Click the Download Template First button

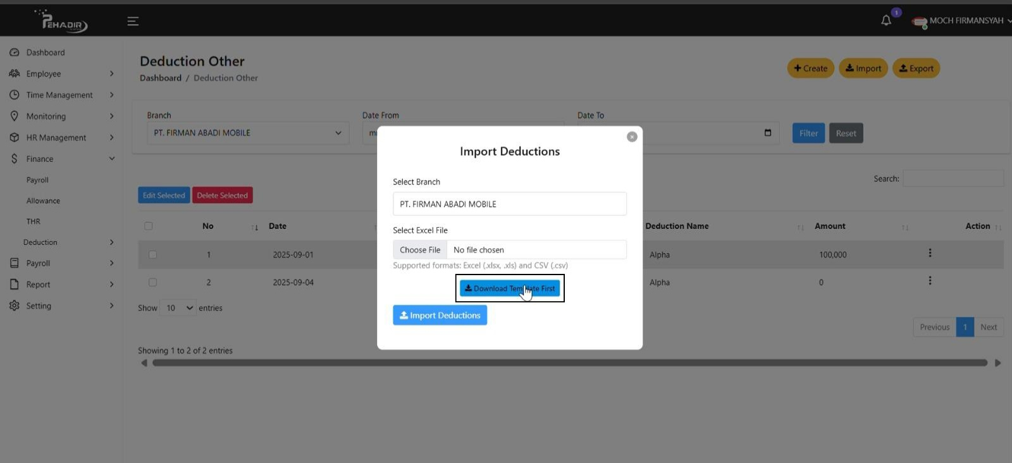(510, 288)
